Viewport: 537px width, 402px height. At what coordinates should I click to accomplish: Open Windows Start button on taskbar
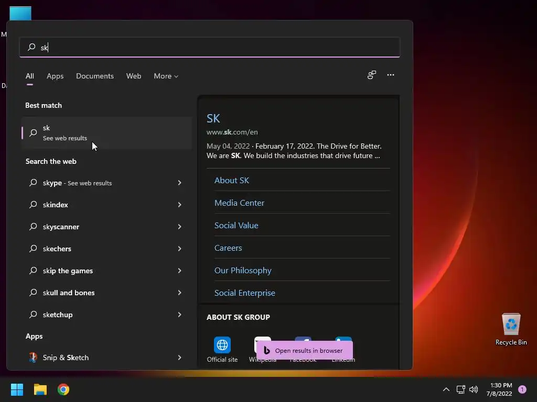(x=17, y=389)
